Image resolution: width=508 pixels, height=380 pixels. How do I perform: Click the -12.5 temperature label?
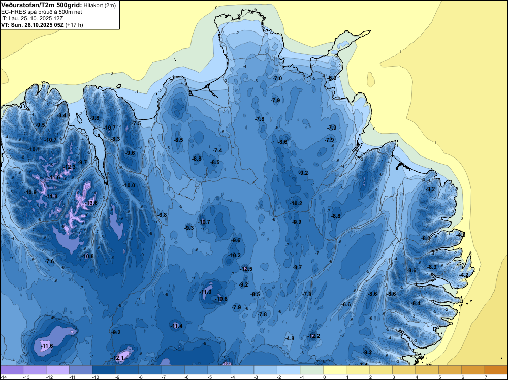[246, 269]
